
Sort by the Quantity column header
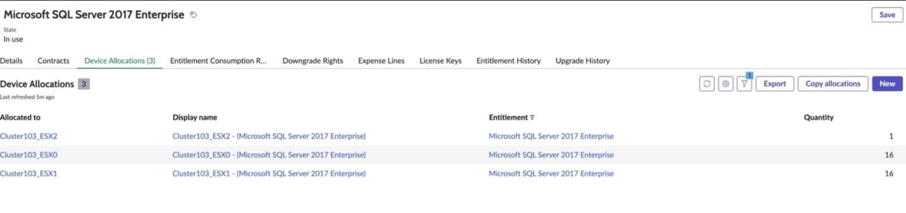point(819,117)
